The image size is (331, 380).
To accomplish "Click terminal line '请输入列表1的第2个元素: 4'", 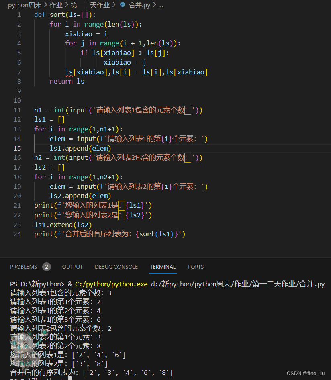I will coord(55,311).
